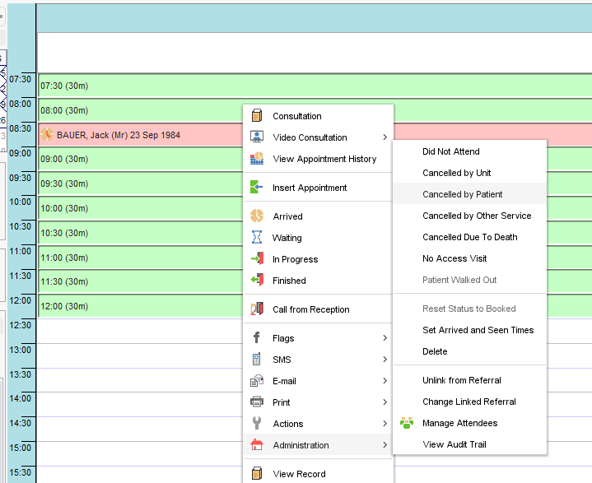Click the Insert Appointment green arrow icon
Viewport: 592px width, 483px height.
[x=257, y=187]
